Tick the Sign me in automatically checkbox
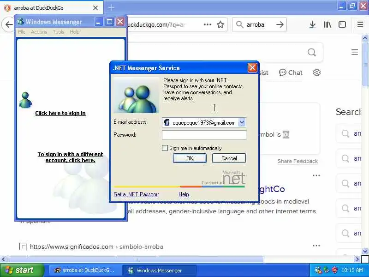This screenshot has height=277, width=369. click(x=165, y=148)
